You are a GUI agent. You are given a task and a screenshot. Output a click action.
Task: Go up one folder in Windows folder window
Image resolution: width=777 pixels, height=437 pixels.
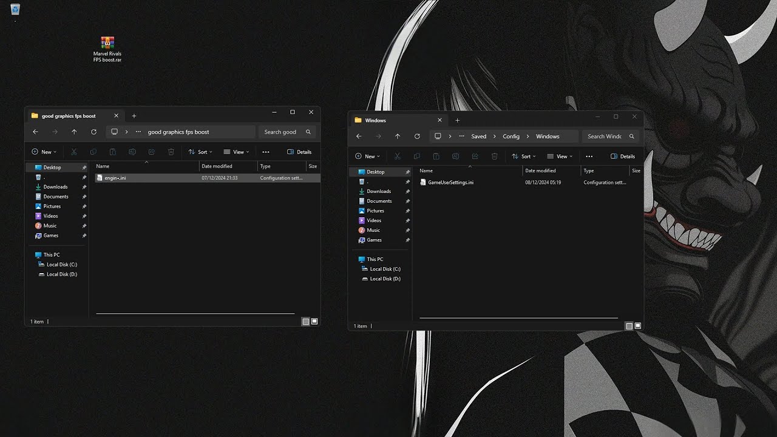pyautogui.click(x=398, y=137)
